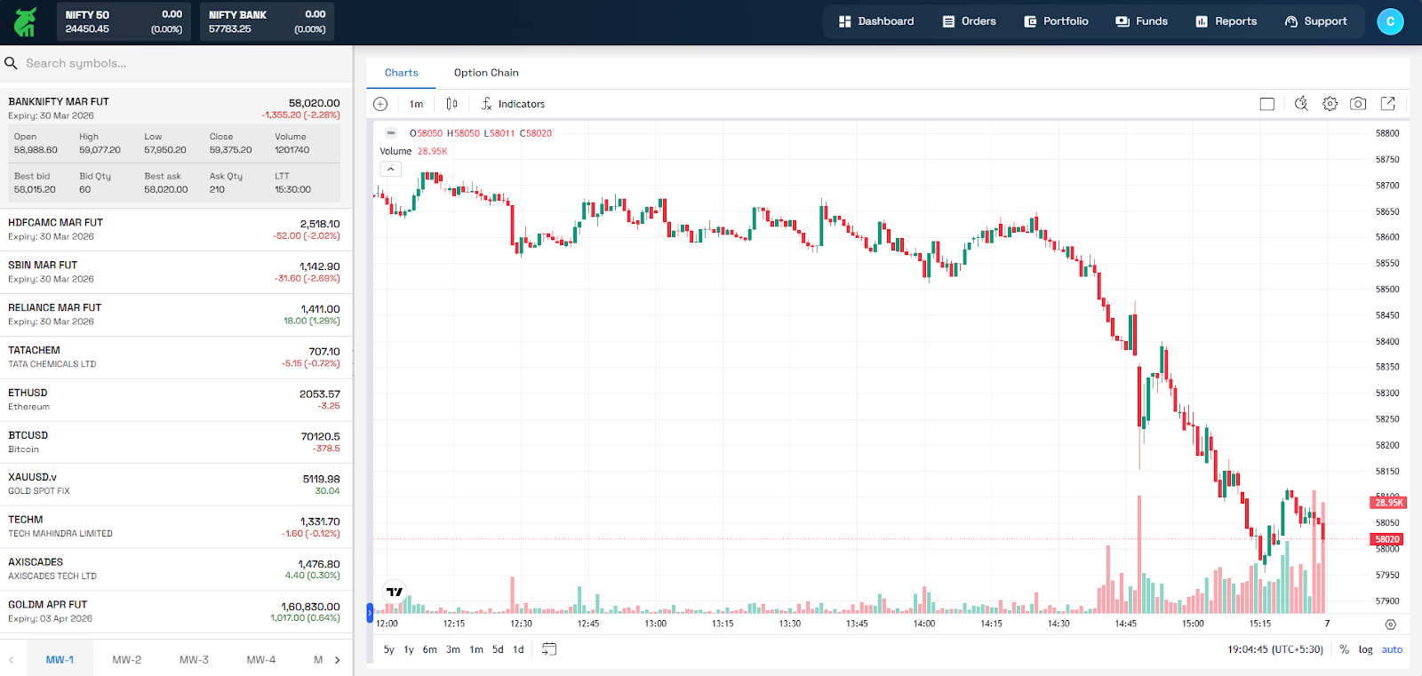
Task: Select SBIN MAR FUT in watchlist
Action: tap(176, 272)
